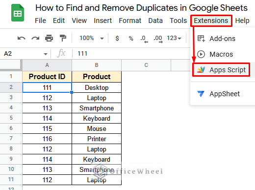The image size is (255, 190).
Task: Click the 'Printer' cell
Action: 97,139
